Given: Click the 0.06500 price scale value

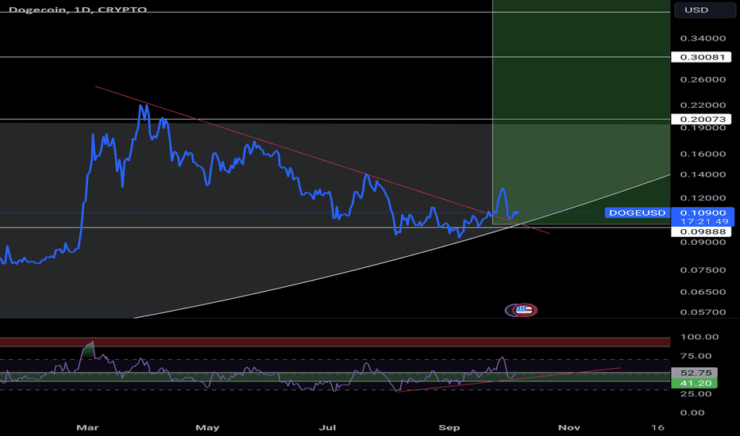Looking at the screenshot, I should [703, 292].
